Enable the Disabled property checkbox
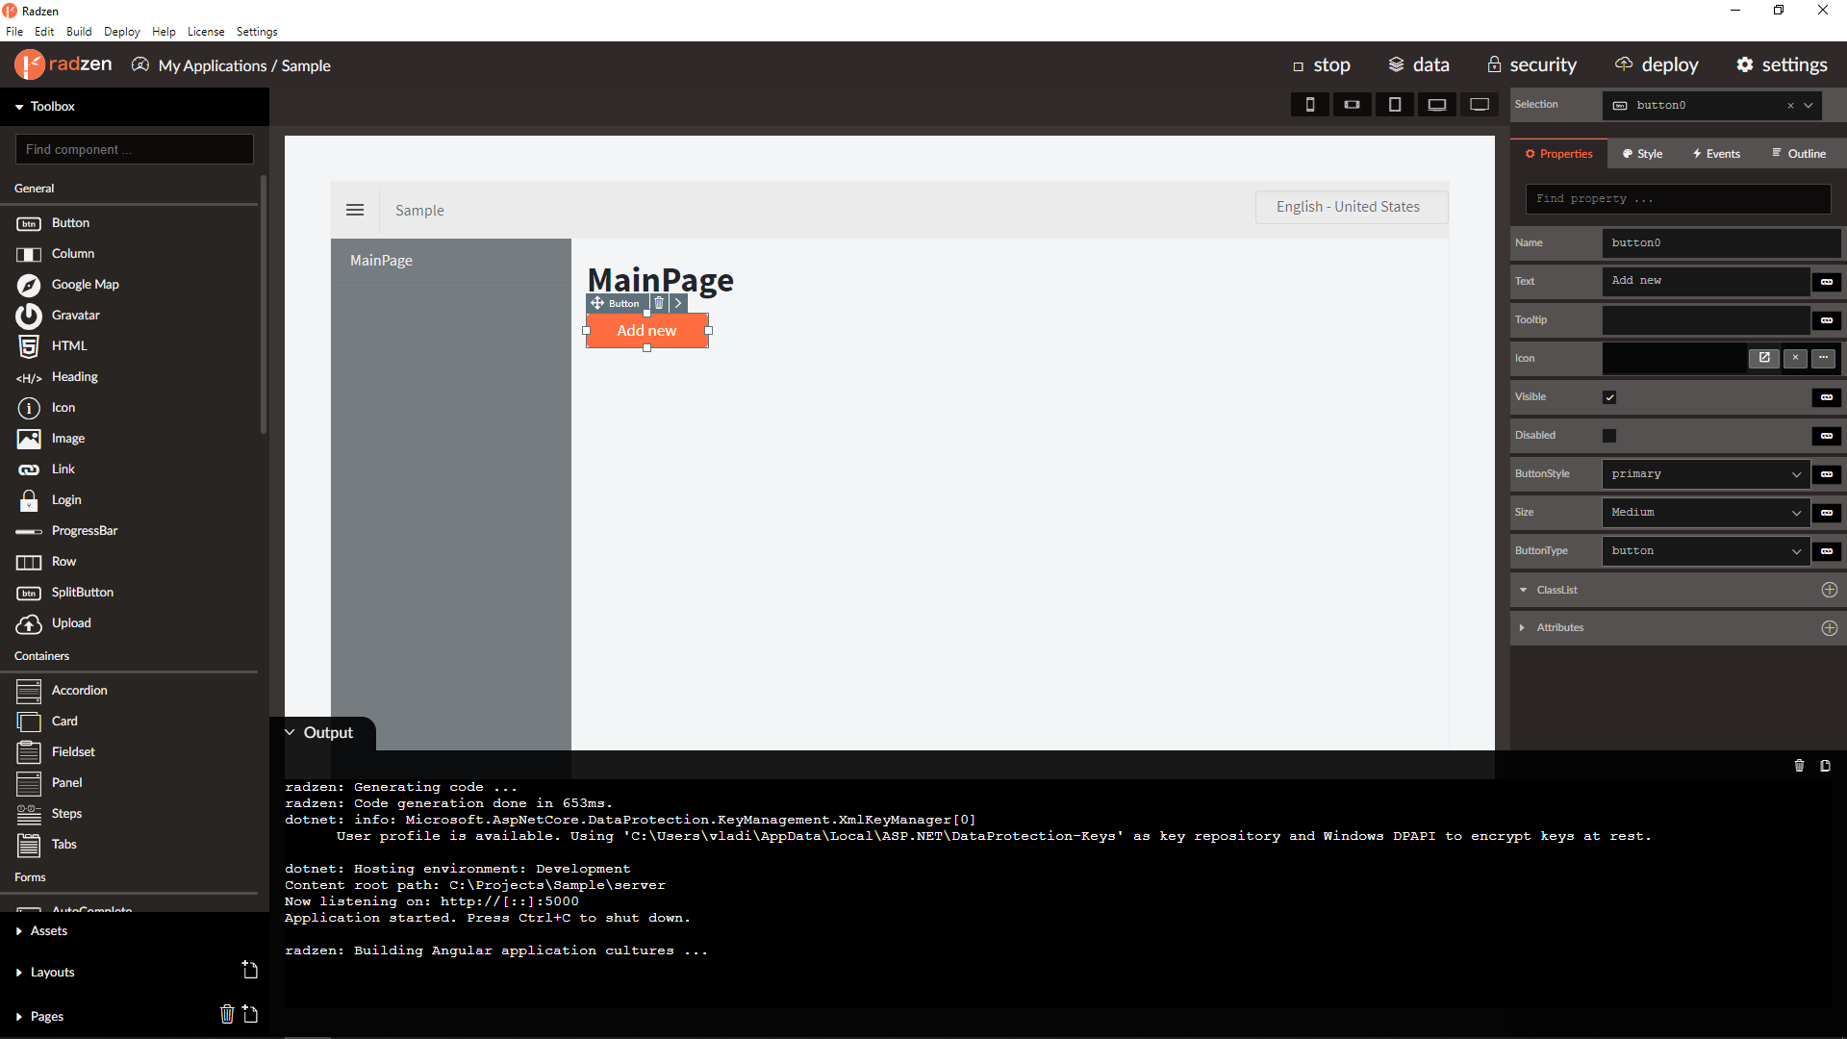1847x1039 pixels. [x=1609, y=436]
